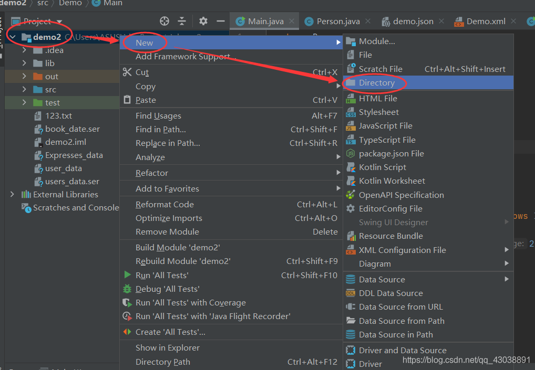Click Copy in context menu
The height and width of the screenshot is (370, 535).
pos(231,86)
